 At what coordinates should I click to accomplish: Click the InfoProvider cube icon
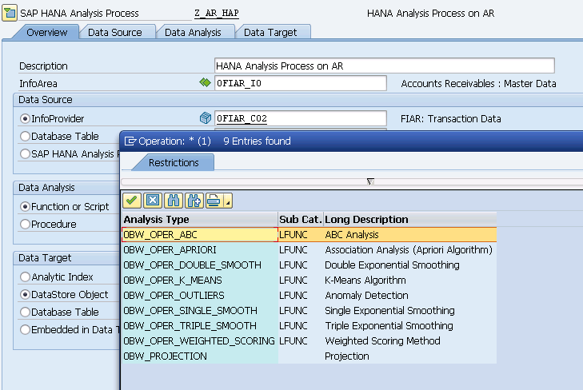(x=206, y=118)
